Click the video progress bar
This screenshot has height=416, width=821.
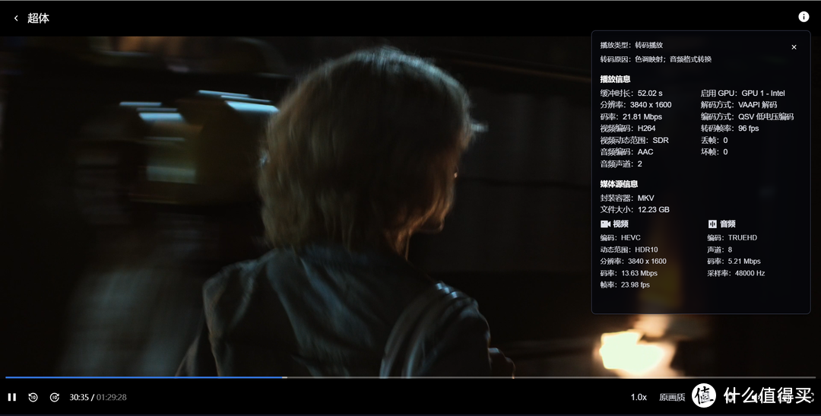(410, 377)
